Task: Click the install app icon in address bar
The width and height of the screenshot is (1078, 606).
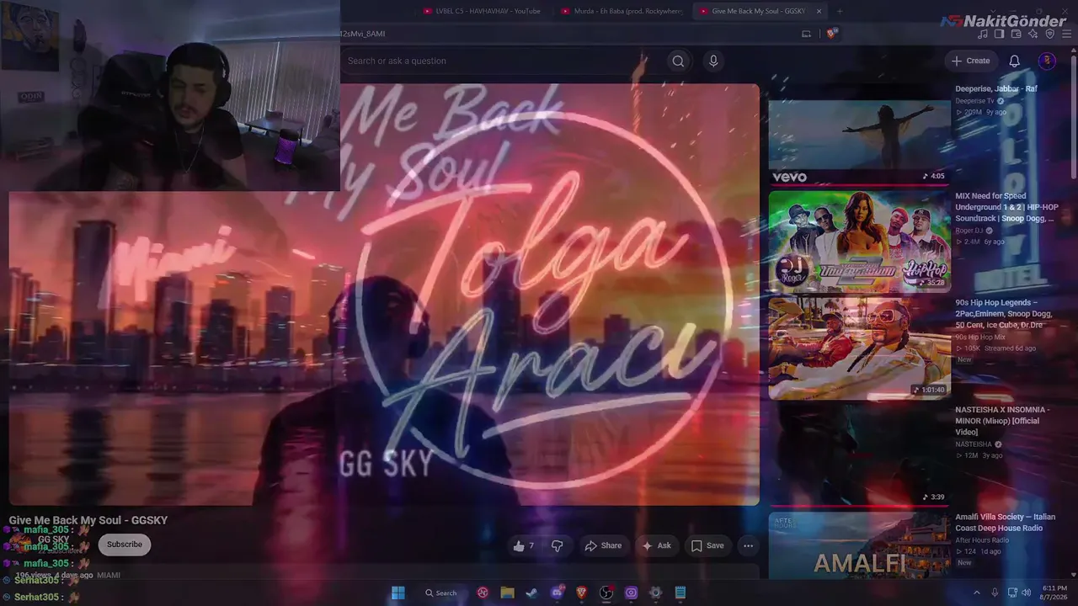Action: 806,34
